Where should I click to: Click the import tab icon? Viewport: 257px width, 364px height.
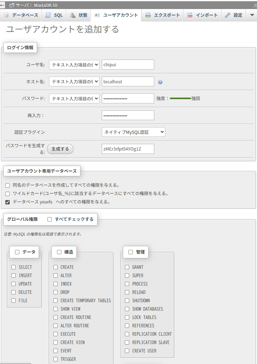click(190, 15)
